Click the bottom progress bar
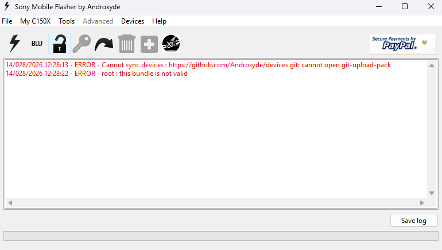This screenshot has width=442, height=250. click(x=221, y=236)
